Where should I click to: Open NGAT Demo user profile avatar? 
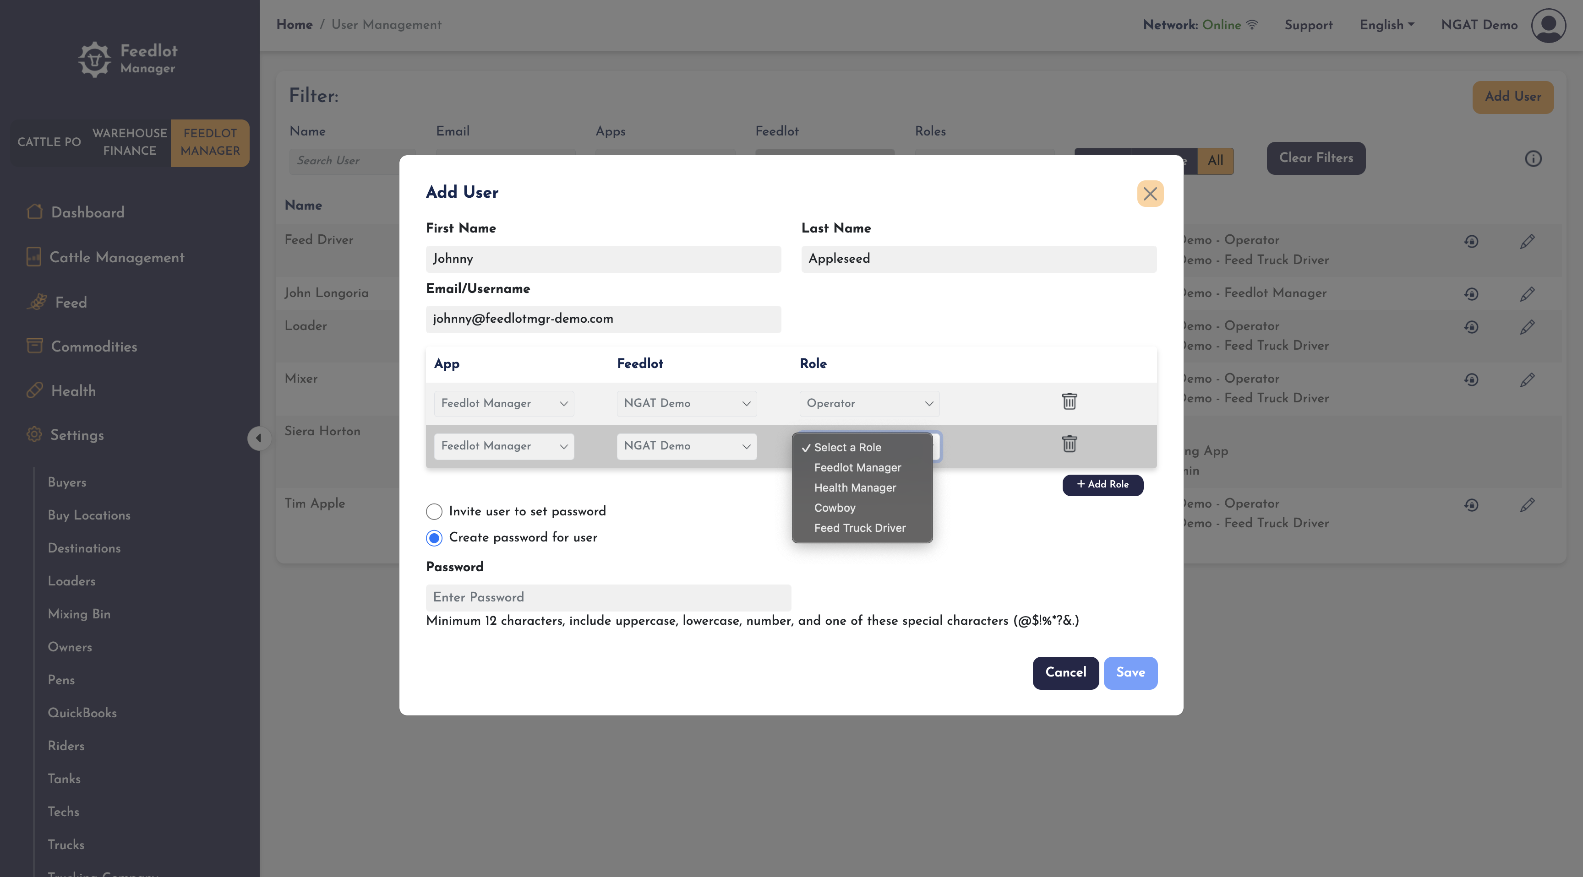(x=1548, y=25)
